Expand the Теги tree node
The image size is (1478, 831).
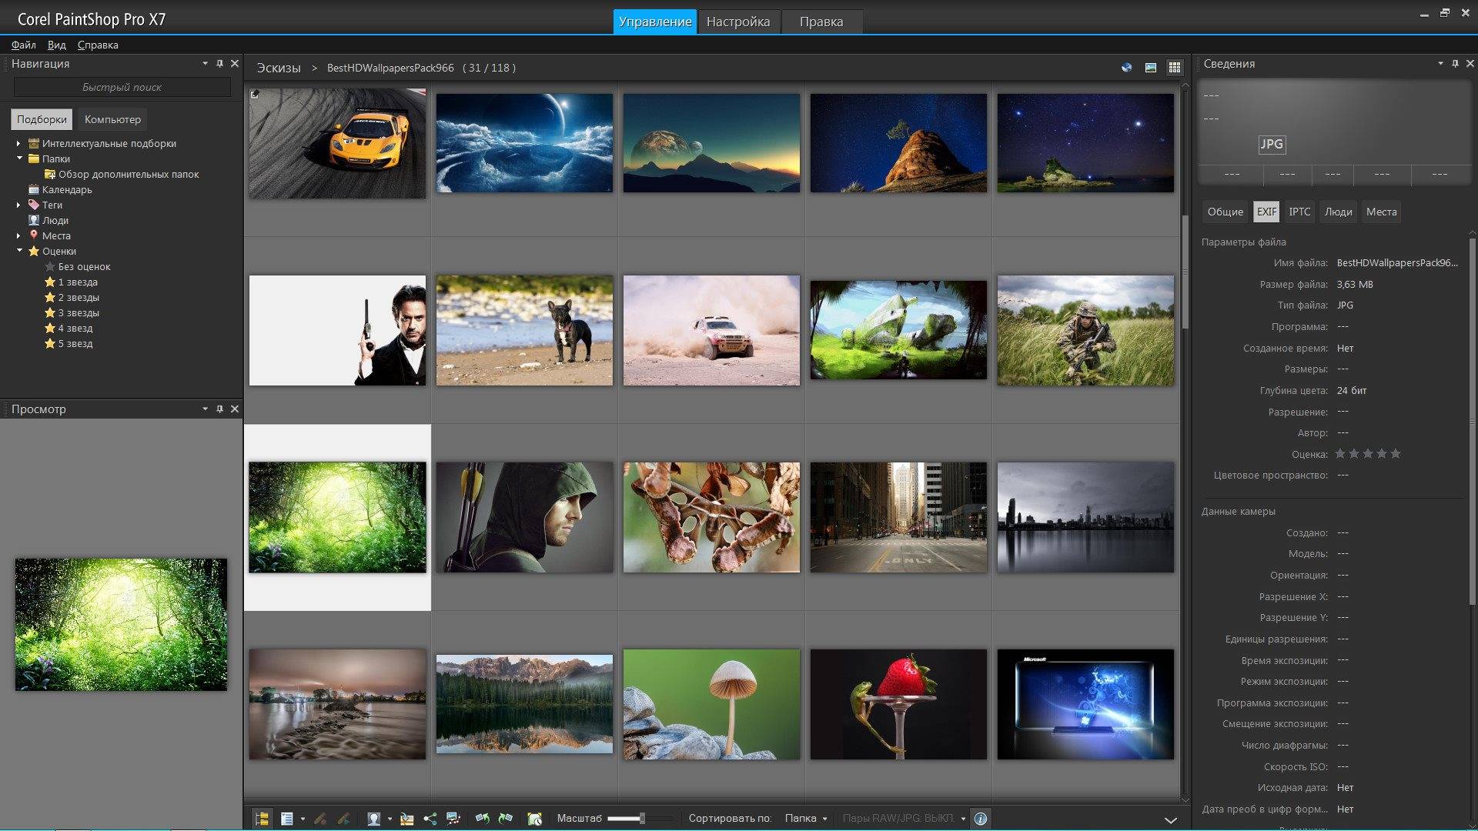click(x=18, y=205)
